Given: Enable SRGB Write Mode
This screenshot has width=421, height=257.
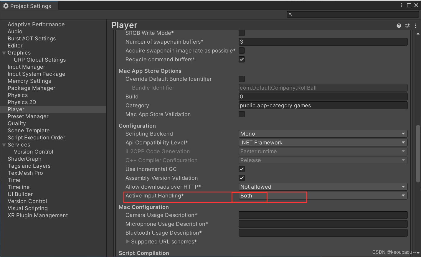Looking at the screenshot, I should (x=242, y=33).
